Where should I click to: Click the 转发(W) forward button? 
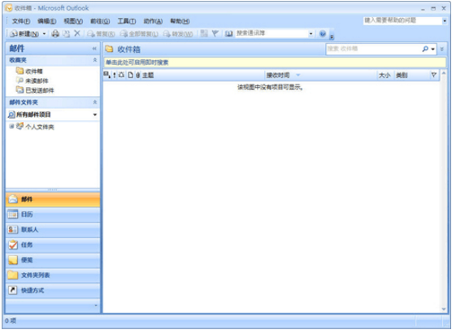(178, 33)
